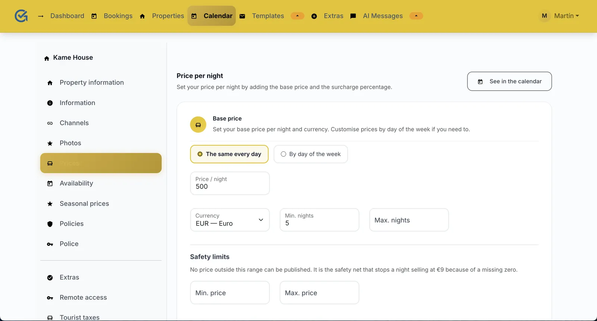Viewport: 597px width, 321px height.
Task: Click the Price / night input field
Action: [x=230, y=183]
